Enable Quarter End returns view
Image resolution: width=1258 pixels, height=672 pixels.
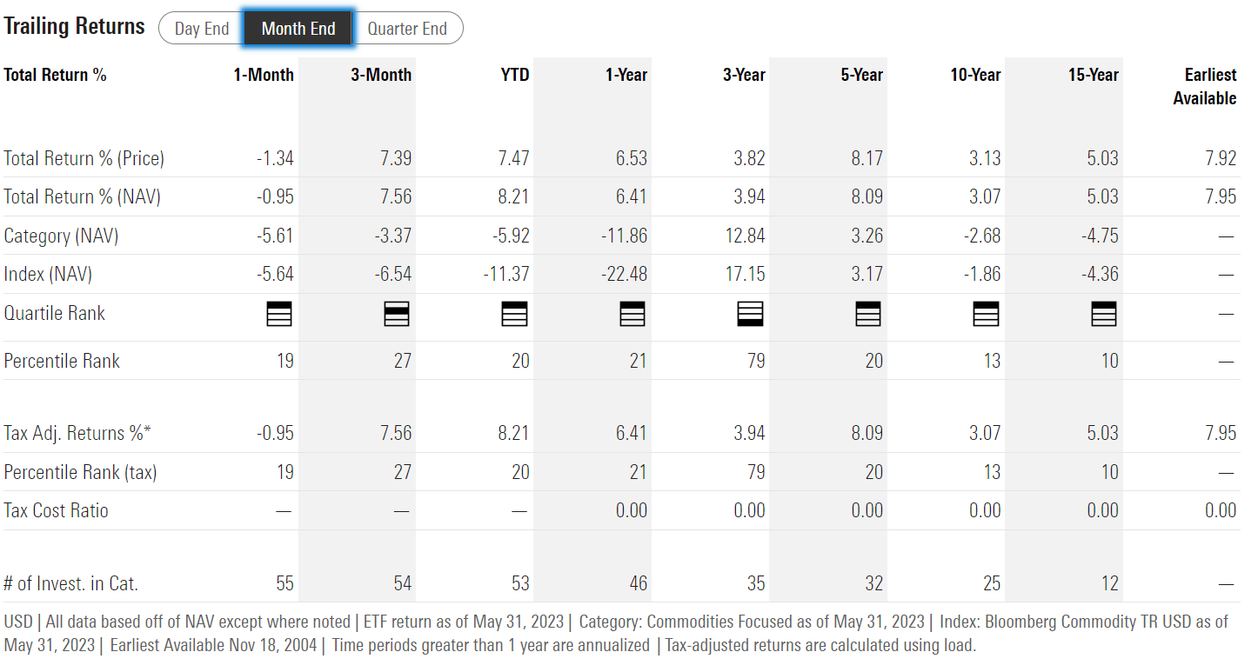[408, 27]
